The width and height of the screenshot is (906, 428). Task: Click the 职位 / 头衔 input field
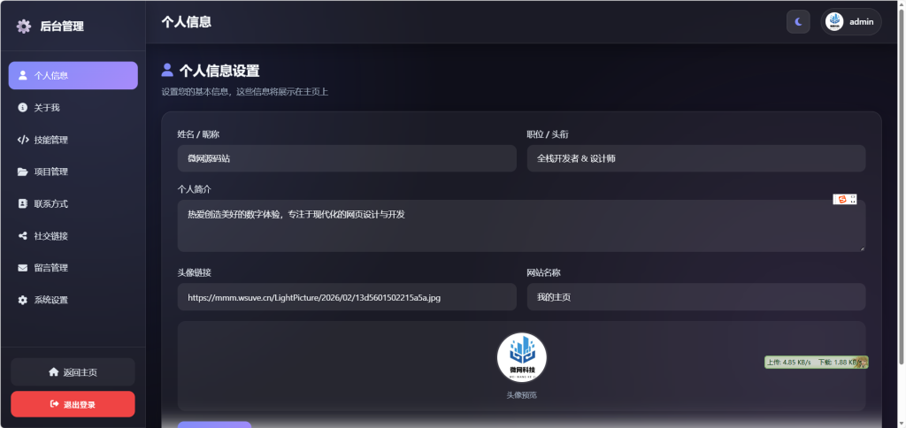(x=696, y=158)
